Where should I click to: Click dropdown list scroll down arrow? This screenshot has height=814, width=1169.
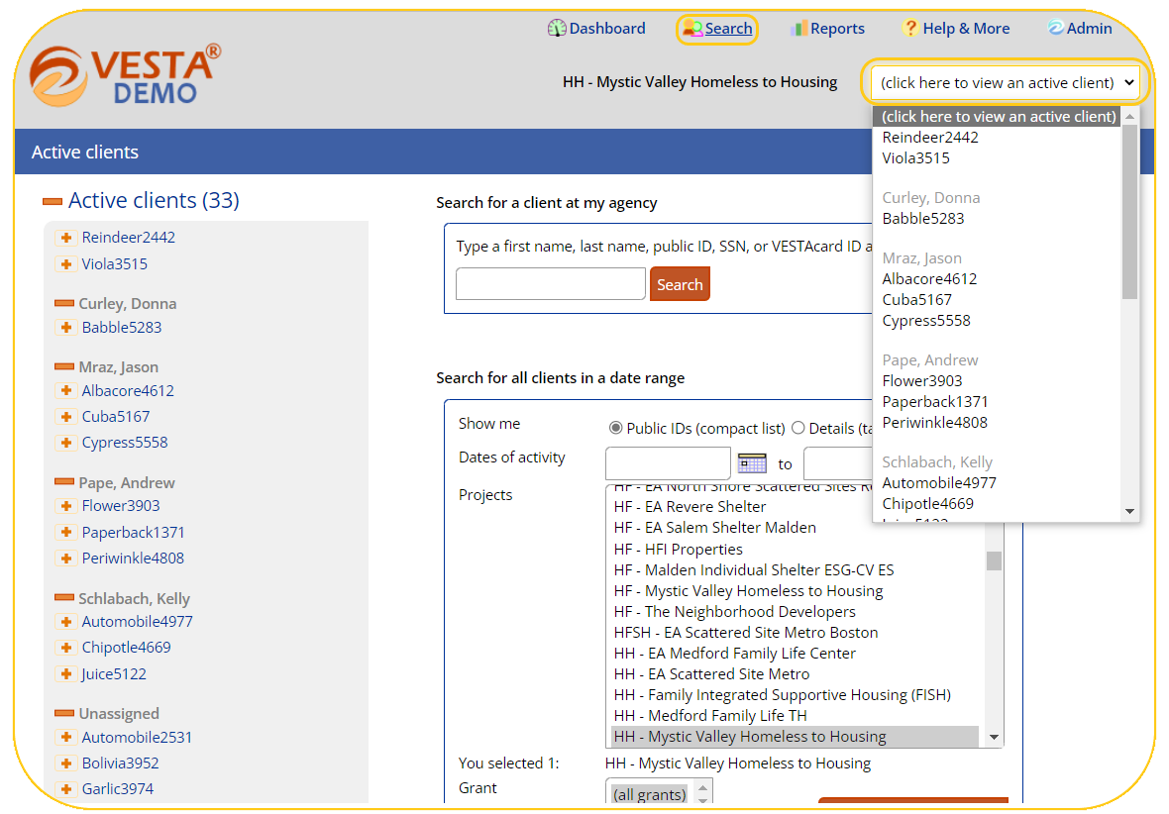[x=1129, y=511]
